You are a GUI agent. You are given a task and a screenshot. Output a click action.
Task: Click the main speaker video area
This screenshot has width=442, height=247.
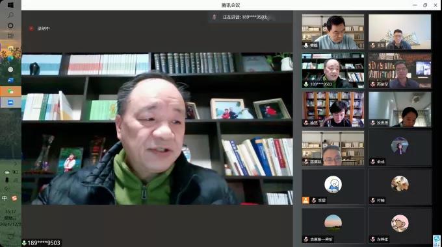(157, 128)
